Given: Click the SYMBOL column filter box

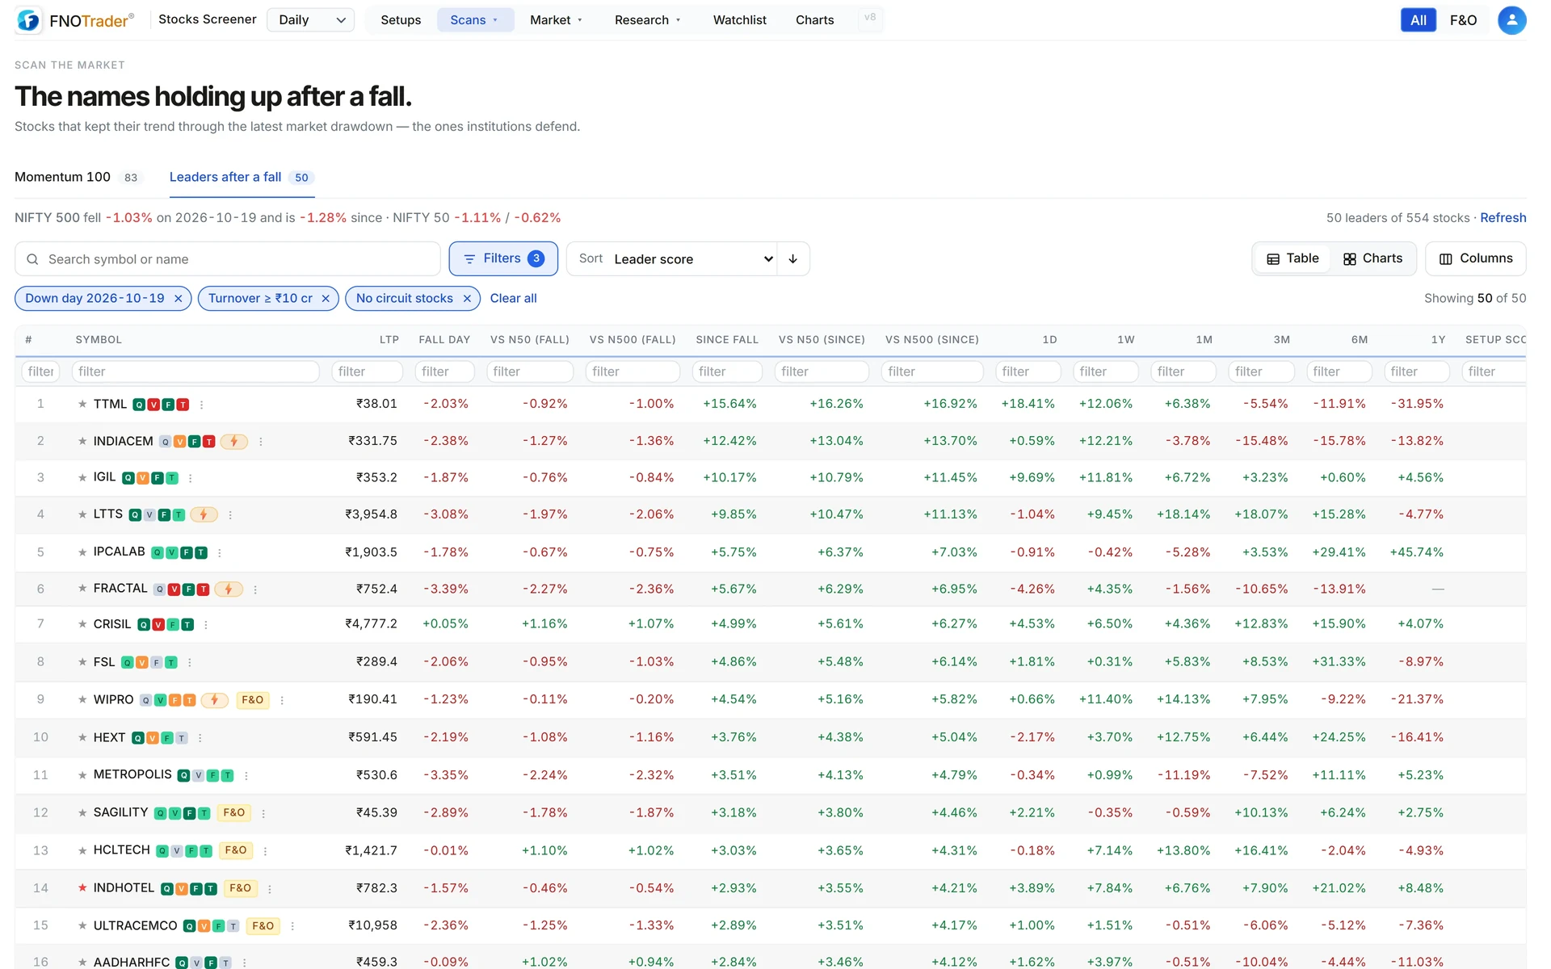Looking at the screenshot, I should pos(195,371).
